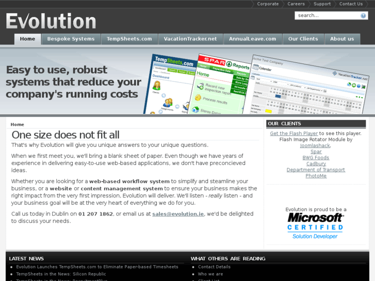The width and height of the screenshot is (375, 281).
Task: Click the search submit icon
Action: 363,15
